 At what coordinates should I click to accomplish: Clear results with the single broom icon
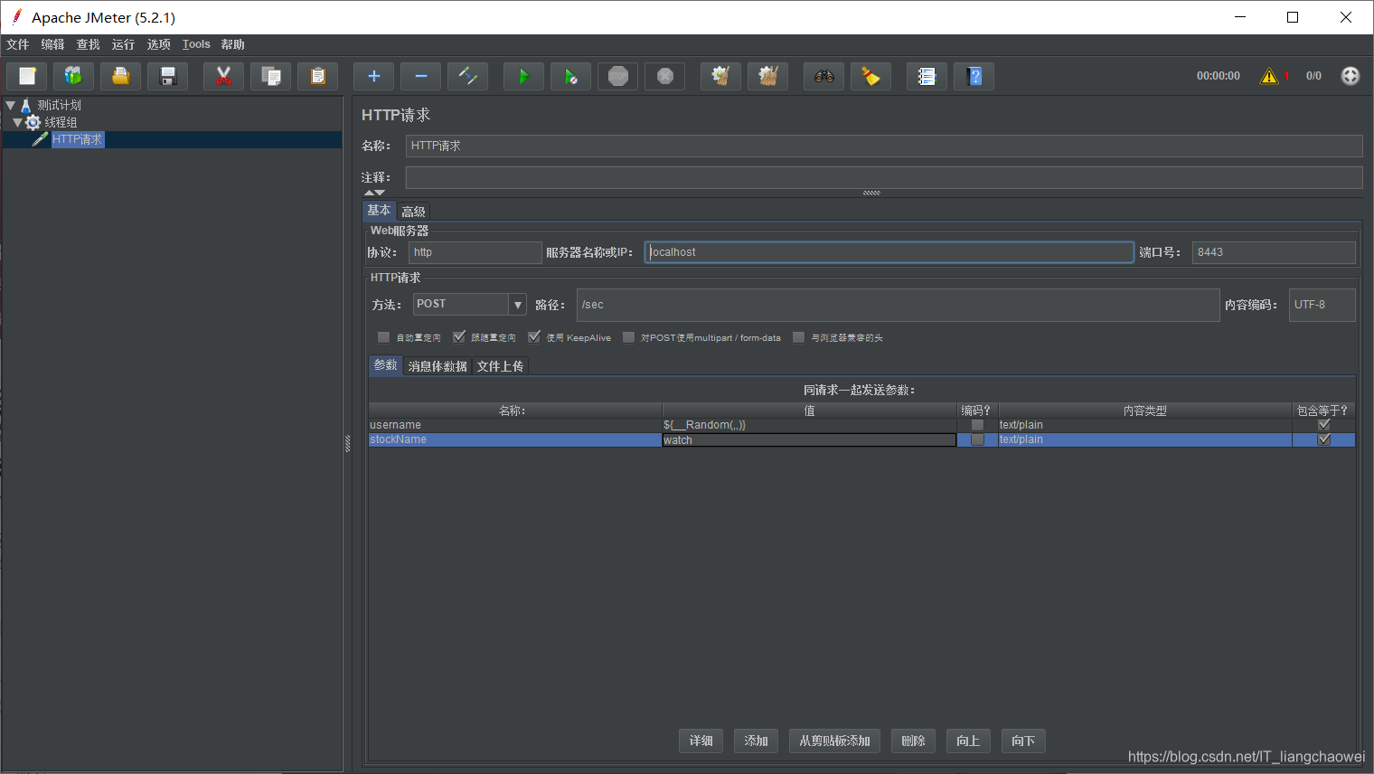point(720,77)
